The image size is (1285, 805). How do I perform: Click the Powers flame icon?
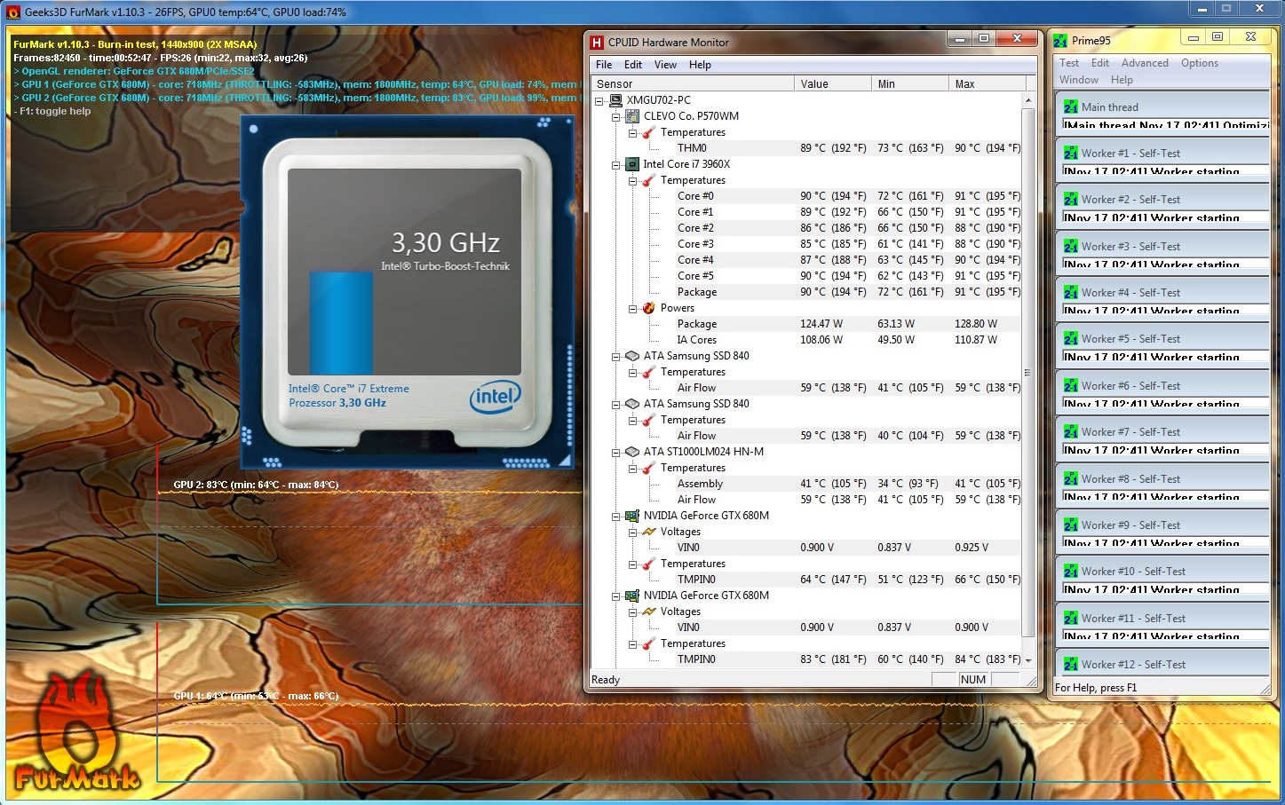(x=648, y=308)
